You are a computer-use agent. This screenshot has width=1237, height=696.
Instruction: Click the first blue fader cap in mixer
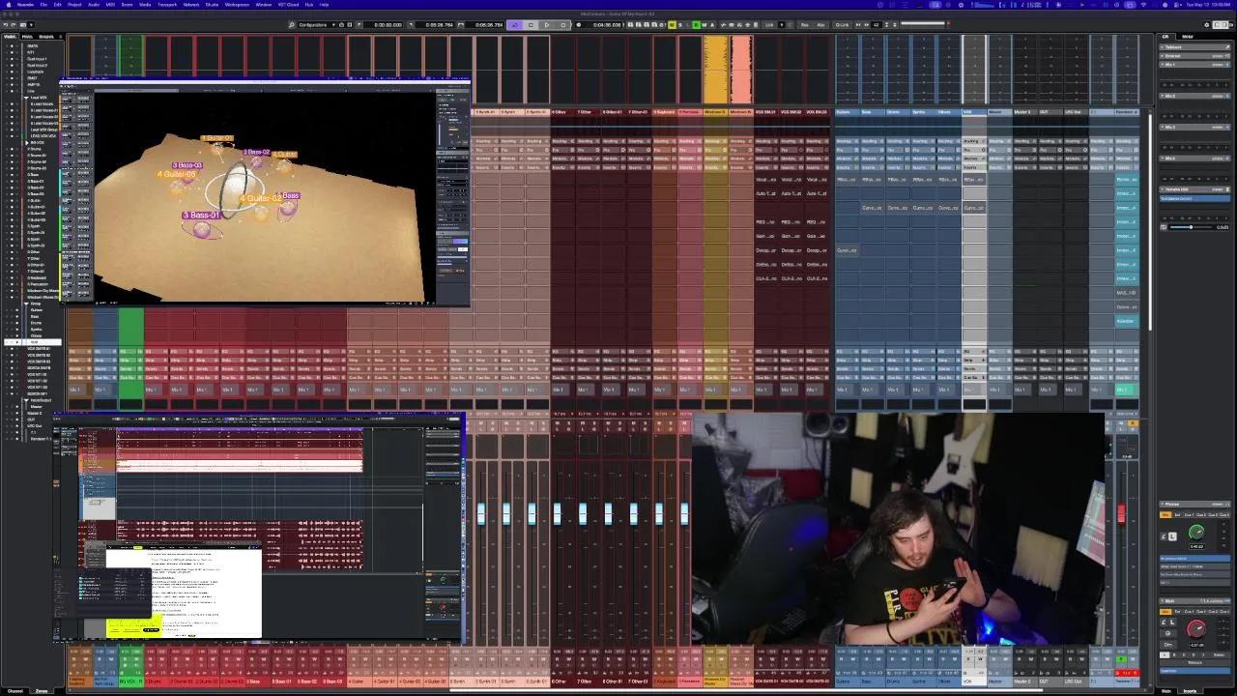tap(480, 513)
